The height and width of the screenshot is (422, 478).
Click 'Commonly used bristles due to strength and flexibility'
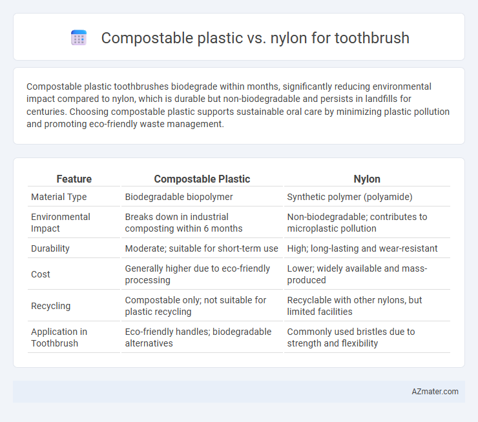(x=351, y=337)
